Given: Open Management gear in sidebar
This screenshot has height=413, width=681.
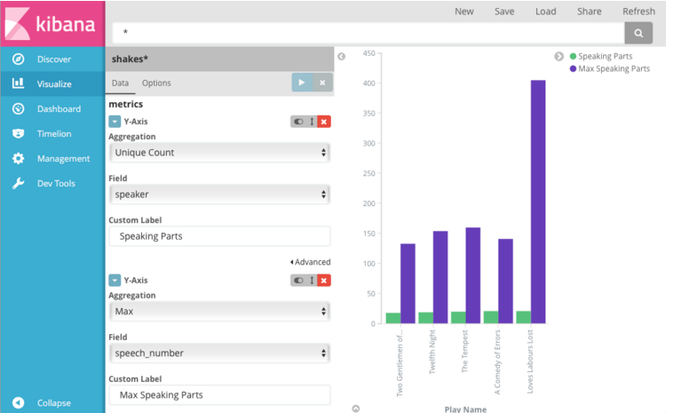Looking at the screenshot, I should coord(19,159).
